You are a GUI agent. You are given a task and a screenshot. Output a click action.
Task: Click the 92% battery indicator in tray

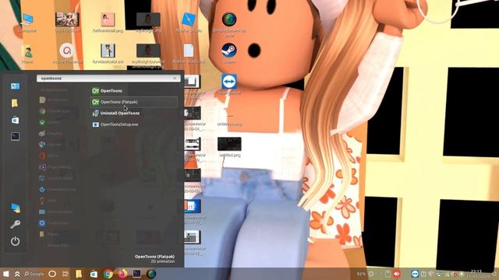click(x=362, y=274)
